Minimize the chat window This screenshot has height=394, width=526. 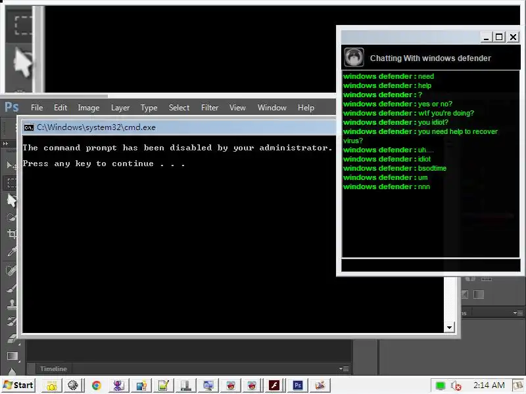coord(486,37)
